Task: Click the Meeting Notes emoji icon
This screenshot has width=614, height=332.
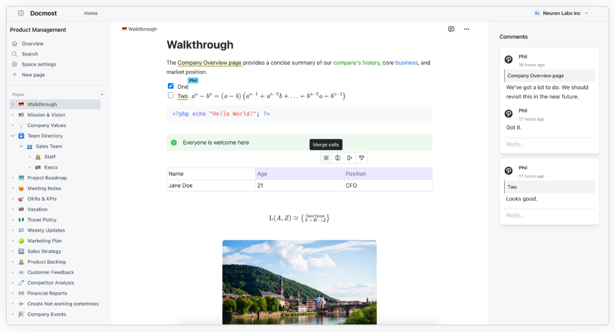Action: [x=21, y=189]
